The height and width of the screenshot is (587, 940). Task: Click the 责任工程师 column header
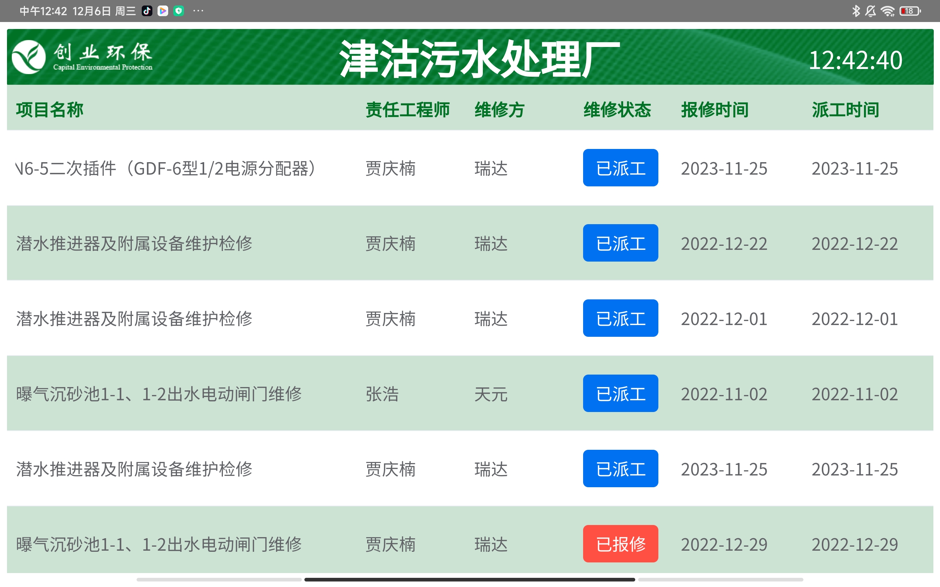[x=408, y=109]
